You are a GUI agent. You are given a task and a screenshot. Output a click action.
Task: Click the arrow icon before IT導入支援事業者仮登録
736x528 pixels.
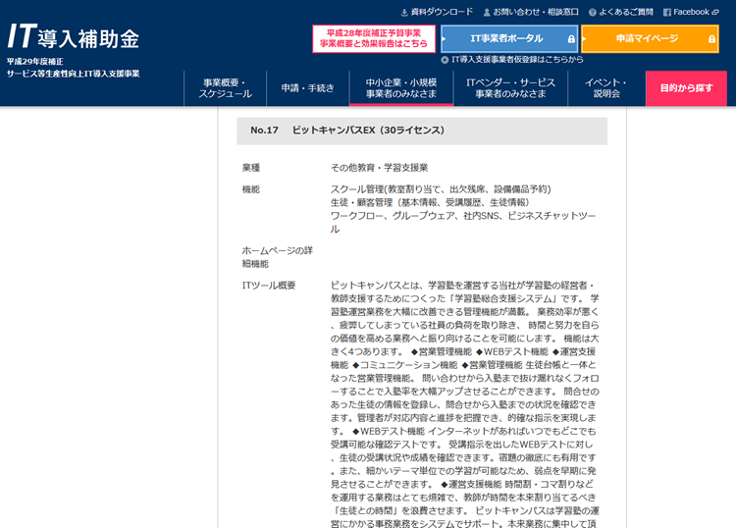445,60
